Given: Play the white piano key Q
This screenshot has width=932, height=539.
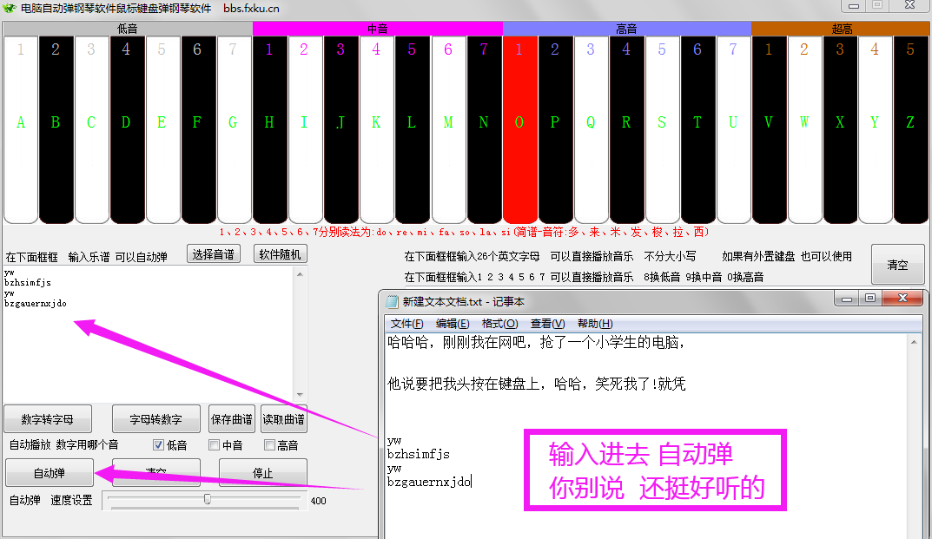Looking at the screenshot, I should pos(591,129).
